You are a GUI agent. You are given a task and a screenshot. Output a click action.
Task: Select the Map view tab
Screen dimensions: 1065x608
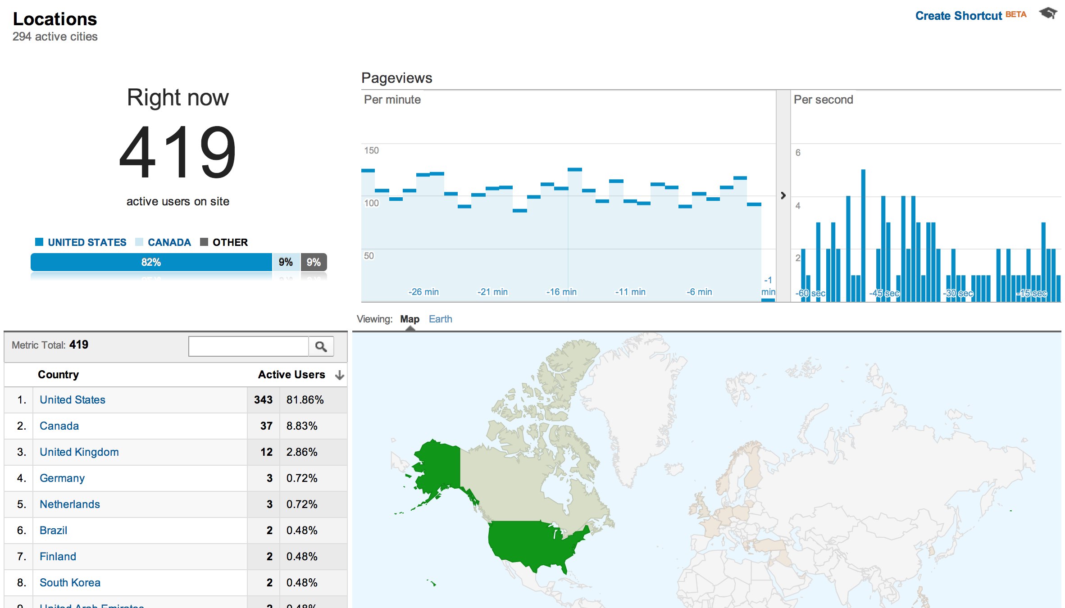coord(410,319)
